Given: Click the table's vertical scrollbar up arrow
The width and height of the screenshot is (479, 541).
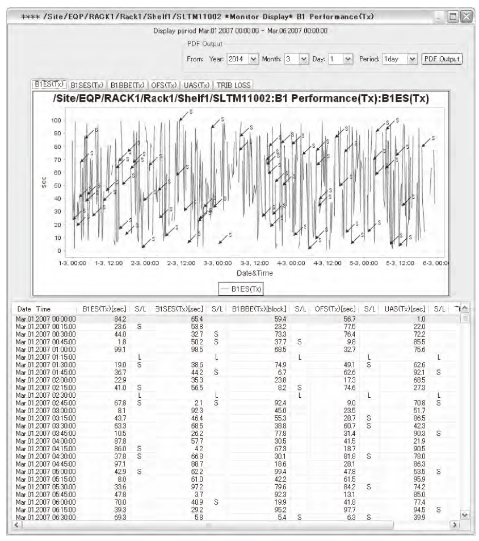Looking at the screenshot, I should tap(465, 308).
